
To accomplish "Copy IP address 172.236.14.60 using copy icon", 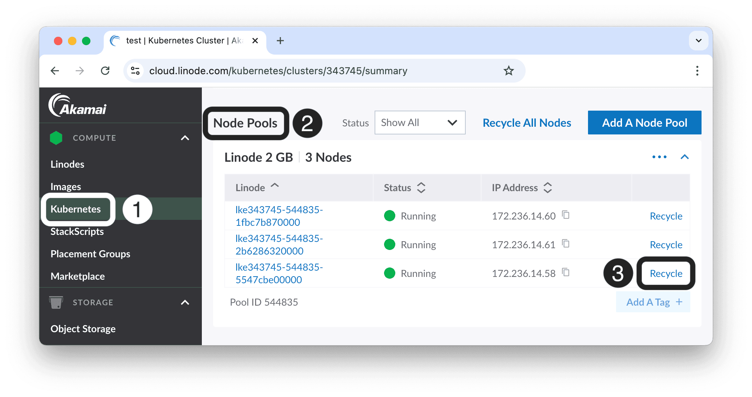I will [566, 216].
